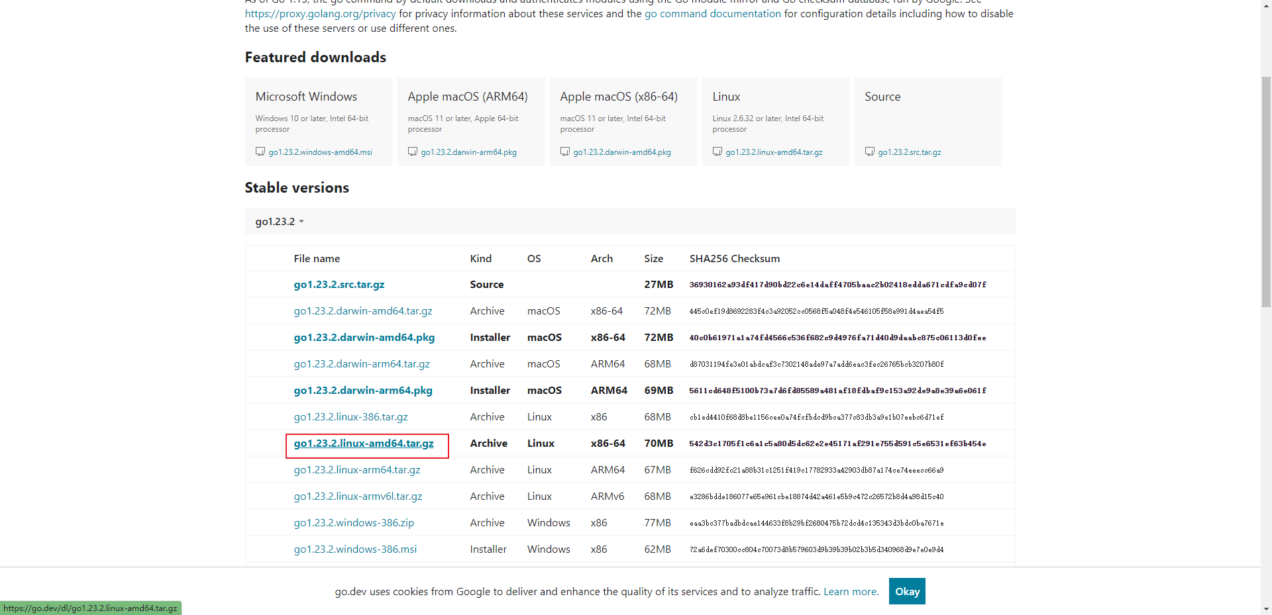Click the Okay button on cookie banner

tap(907, 591)
